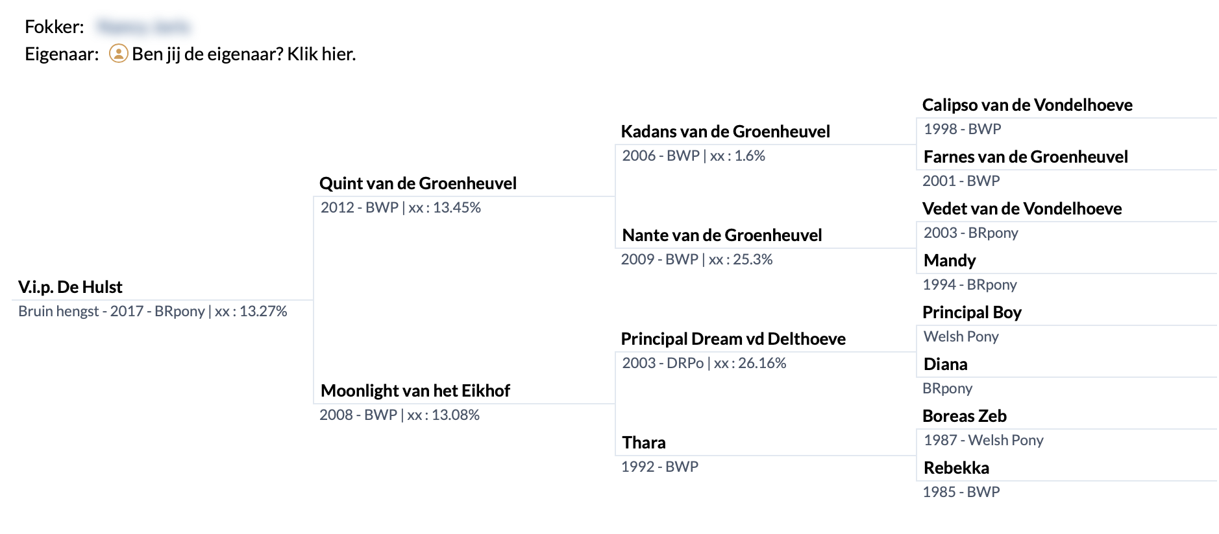Open the Boreas Zeb ancestor entry
This screenshot has height=534, width=1219.
click(964, 416)
